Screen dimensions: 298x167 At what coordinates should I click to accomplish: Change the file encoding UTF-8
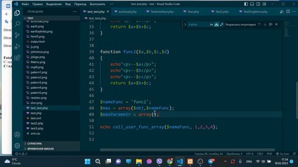click(x=250, y=154)
